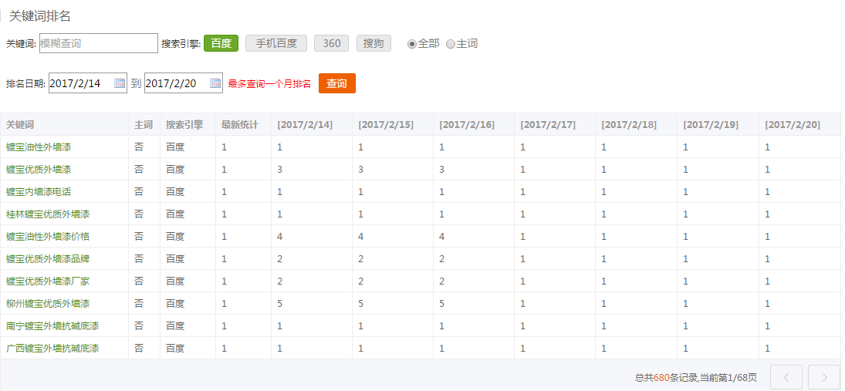Click the 最新统计 column header
Screen dimensions: 845x391
click(239, 124)
